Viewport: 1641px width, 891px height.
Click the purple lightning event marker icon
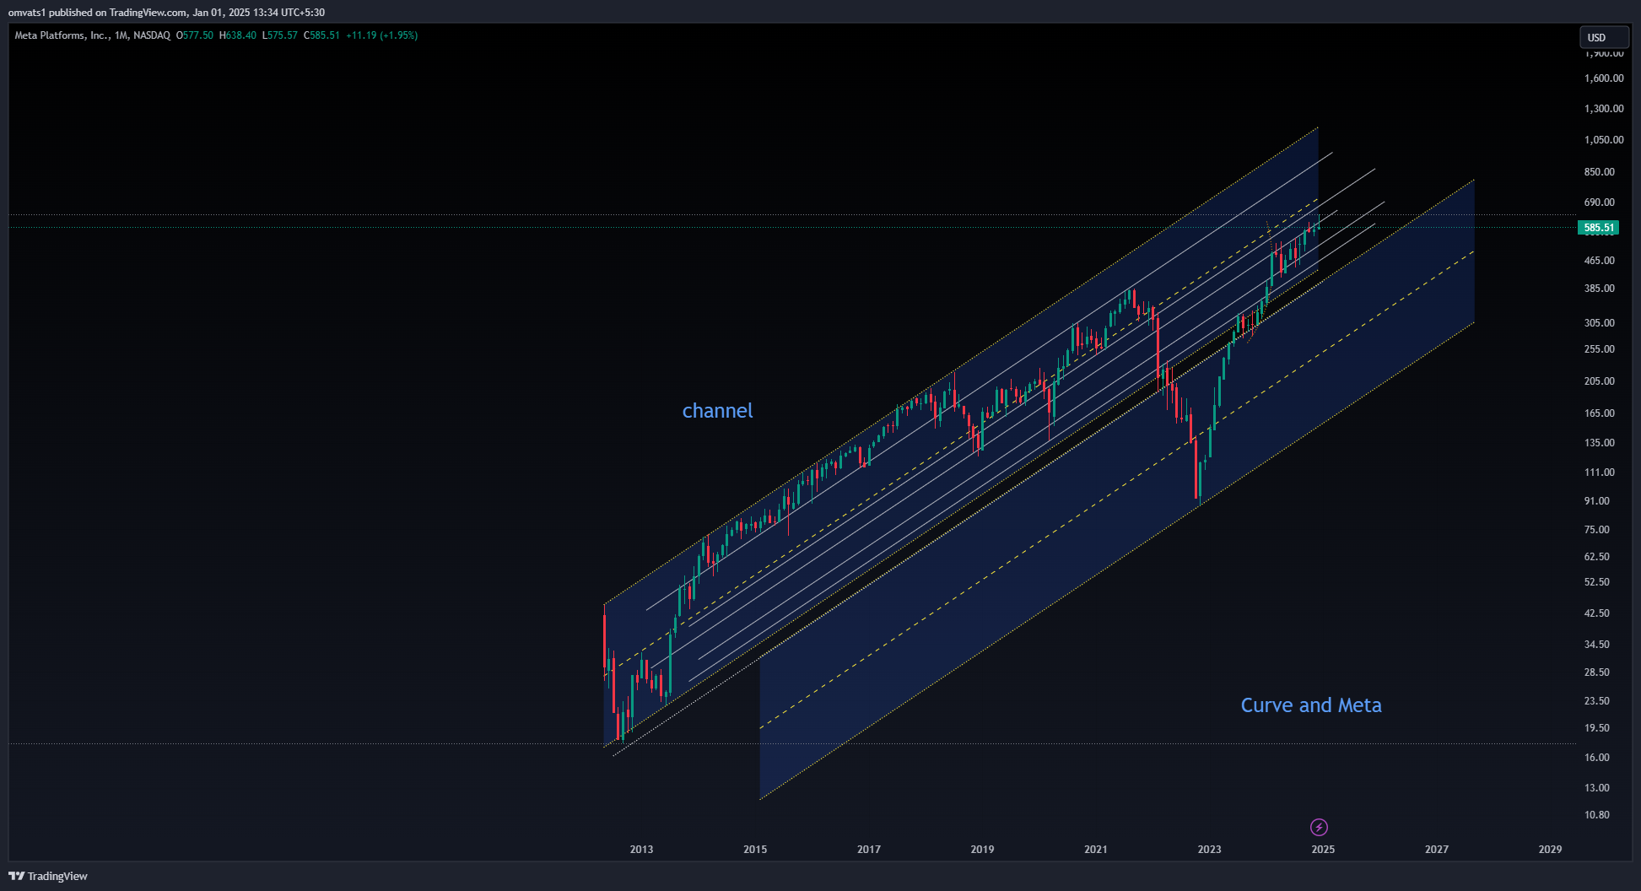click(x=1319, y=827)
